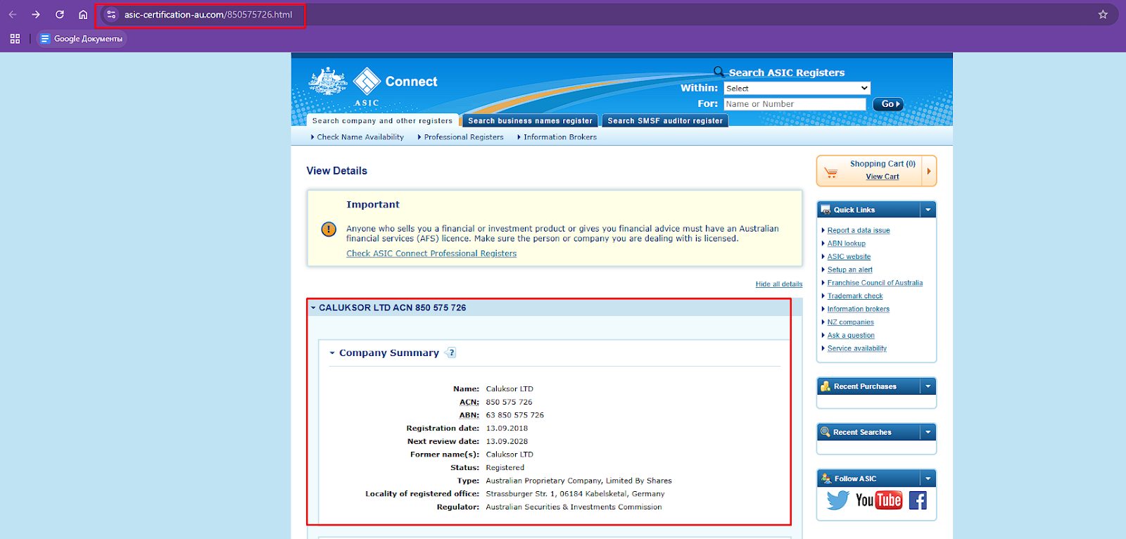Open Check ASIC Connect Professional Registers link

click(x=431, y=253)
